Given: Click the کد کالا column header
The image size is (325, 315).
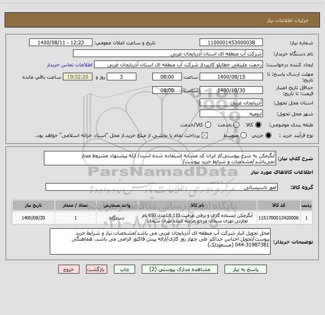Looking at the screenshot, I should tap(279, 205).
